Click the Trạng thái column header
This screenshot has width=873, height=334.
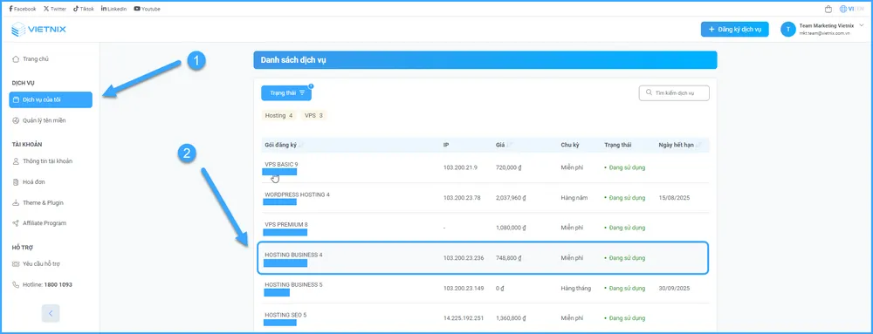tap(618, 145)
